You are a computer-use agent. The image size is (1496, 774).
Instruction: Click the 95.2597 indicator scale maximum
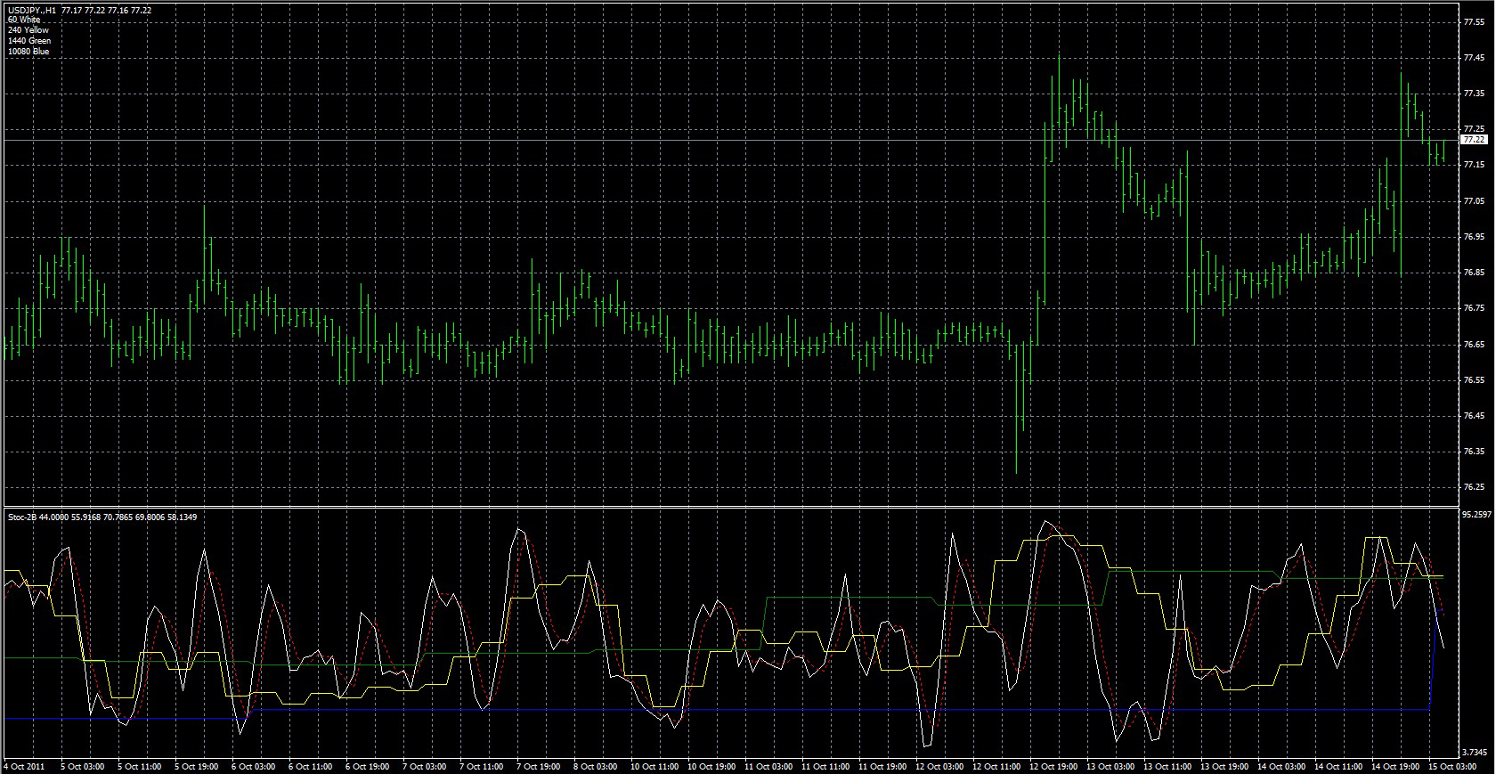(1476, 514)
